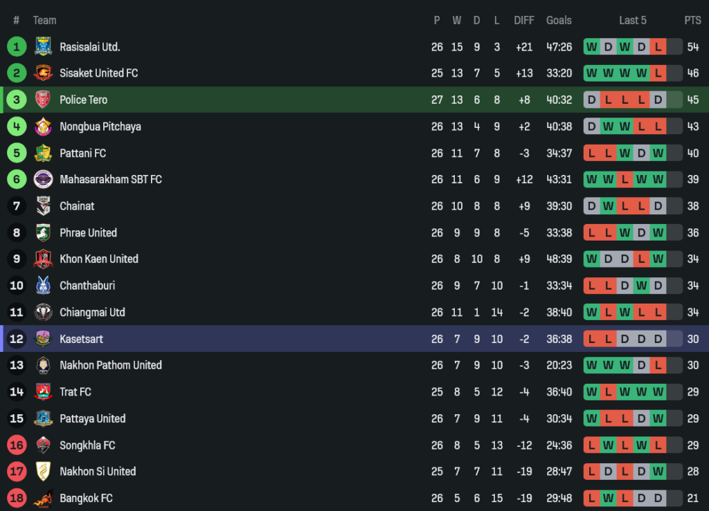The width and height of the screenshot is (709, 511).
Task: Click the Chanthaburi rabbit logo
Action: tap(43, 286)
